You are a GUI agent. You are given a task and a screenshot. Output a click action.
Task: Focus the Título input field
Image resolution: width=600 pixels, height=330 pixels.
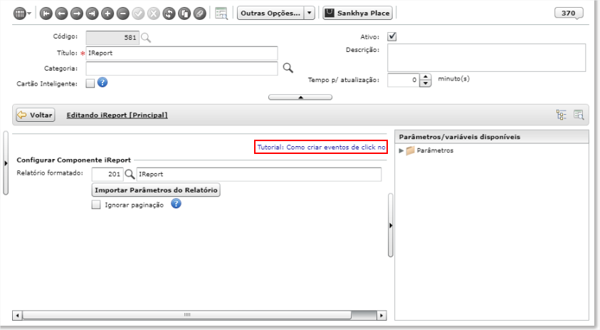pos(181,53)
